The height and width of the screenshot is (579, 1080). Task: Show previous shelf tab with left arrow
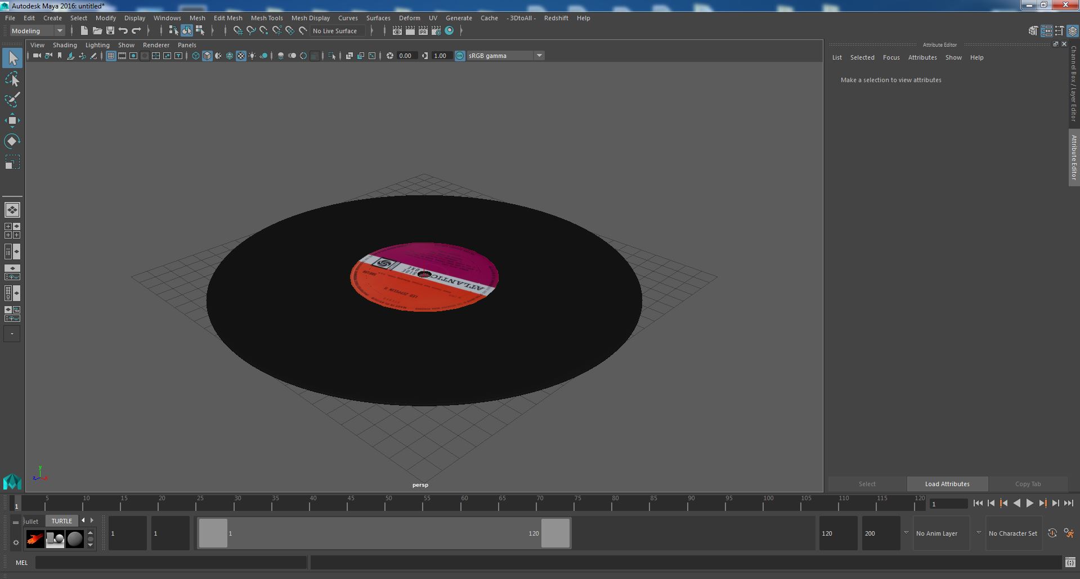(83, 520)
